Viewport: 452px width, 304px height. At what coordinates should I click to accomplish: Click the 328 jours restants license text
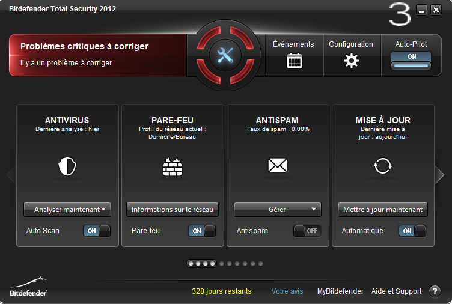coord(222,291)
